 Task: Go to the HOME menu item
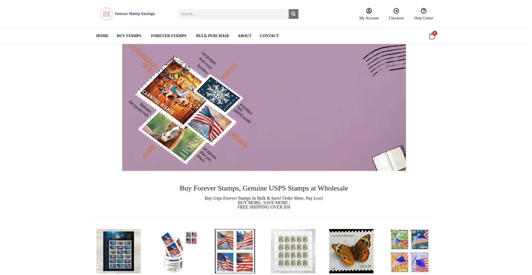pos(102,36)
